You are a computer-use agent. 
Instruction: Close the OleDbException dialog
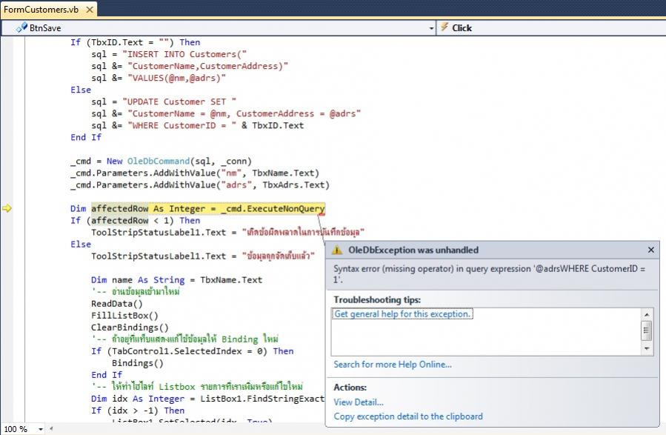(x=650, y=250)
